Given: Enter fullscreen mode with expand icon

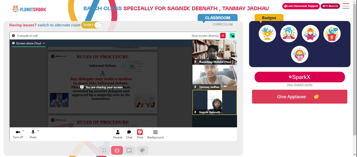Looking at the screenshot, I should tap(104, 150).
